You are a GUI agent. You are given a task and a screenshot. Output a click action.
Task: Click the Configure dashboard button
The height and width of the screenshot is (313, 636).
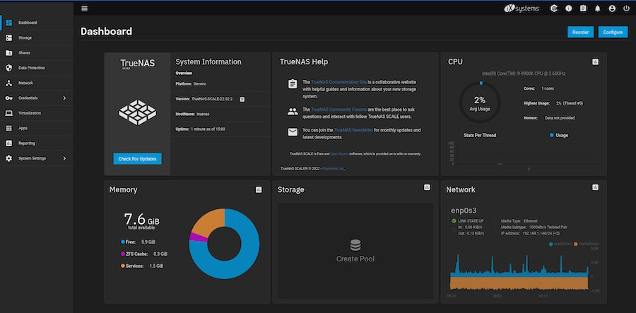tap(613, 32)
